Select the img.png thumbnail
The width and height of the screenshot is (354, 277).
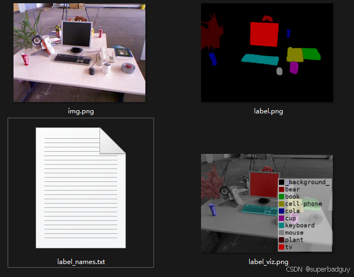click(x=79, y=52)
